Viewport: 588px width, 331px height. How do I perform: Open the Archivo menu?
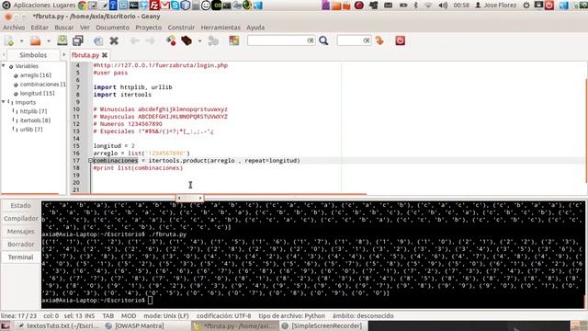tap(14, 28)
